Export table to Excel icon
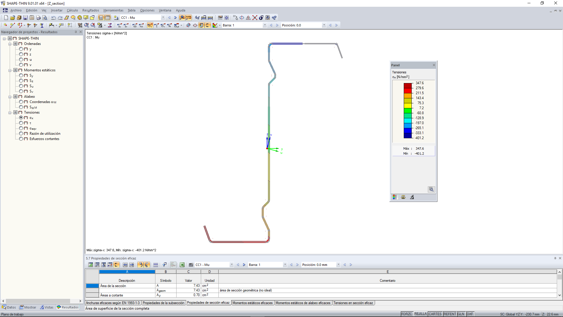Screen dimensions: 563x317 [182, 265]
